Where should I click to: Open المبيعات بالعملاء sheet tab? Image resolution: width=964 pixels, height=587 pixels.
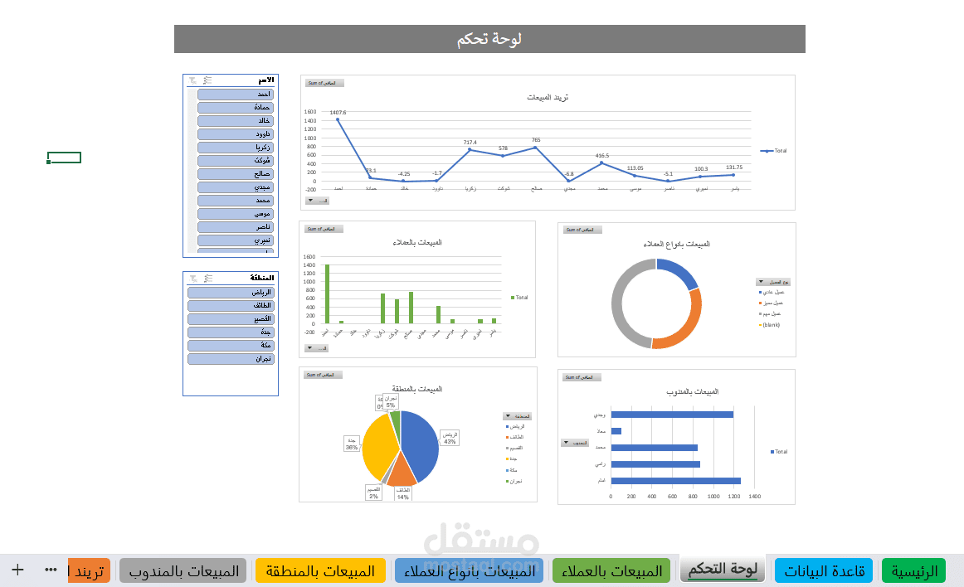[x=611, y=571]
